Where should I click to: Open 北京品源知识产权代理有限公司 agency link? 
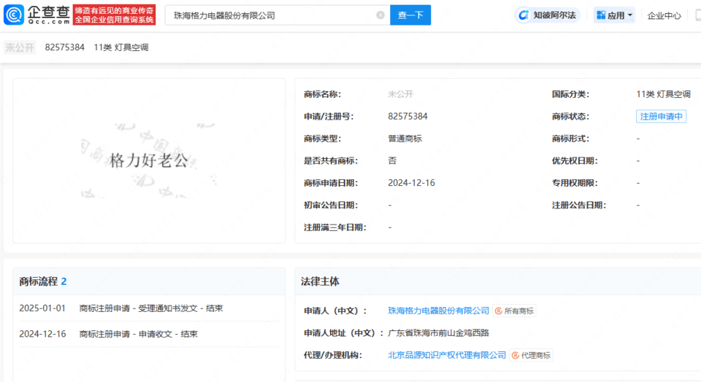coord(447,355)
